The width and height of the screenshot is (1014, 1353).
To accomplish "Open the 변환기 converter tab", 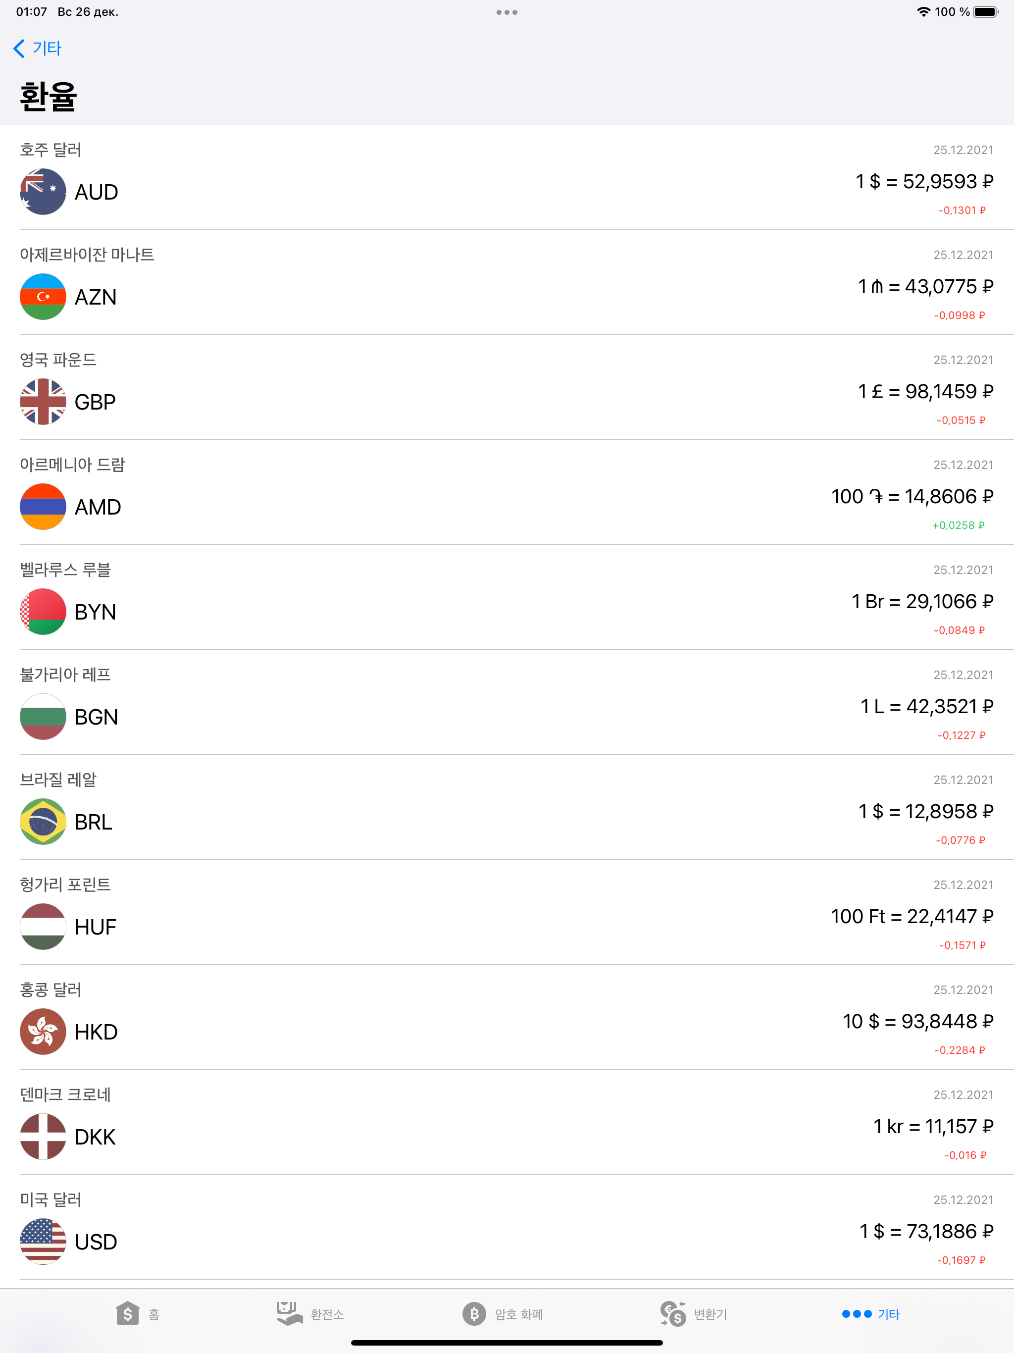I will pos(694,1313).
